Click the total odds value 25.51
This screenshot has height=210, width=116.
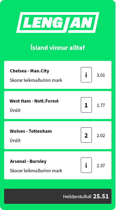(101, 196)
